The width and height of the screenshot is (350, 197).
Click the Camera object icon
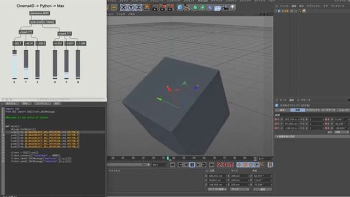point(225,8)
